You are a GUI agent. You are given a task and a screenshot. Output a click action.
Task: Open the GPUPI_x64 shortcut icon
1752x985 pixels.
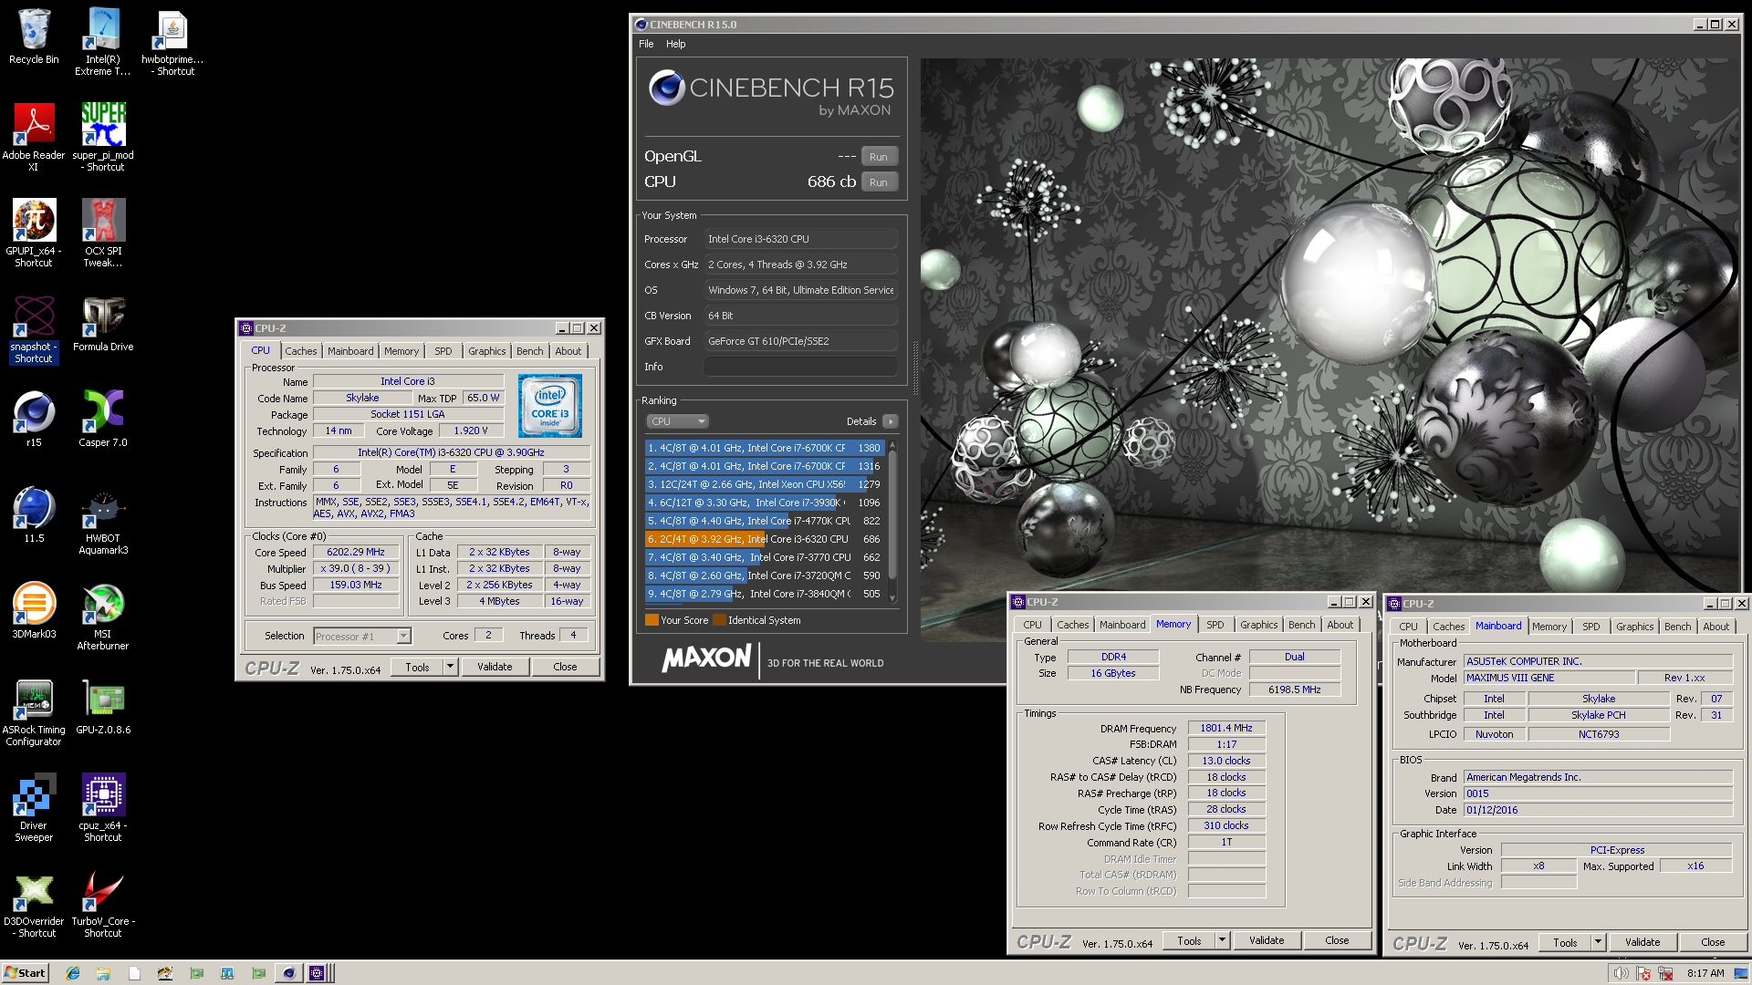pos(34,233)
